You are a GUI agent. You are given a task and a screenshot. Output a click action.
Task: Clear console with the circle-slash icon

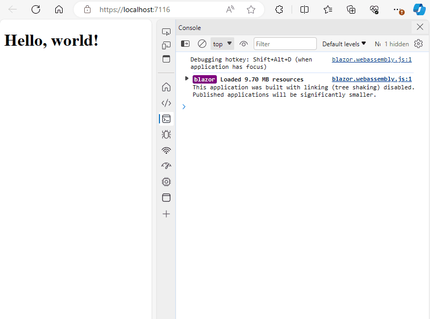tap(202, 44)
